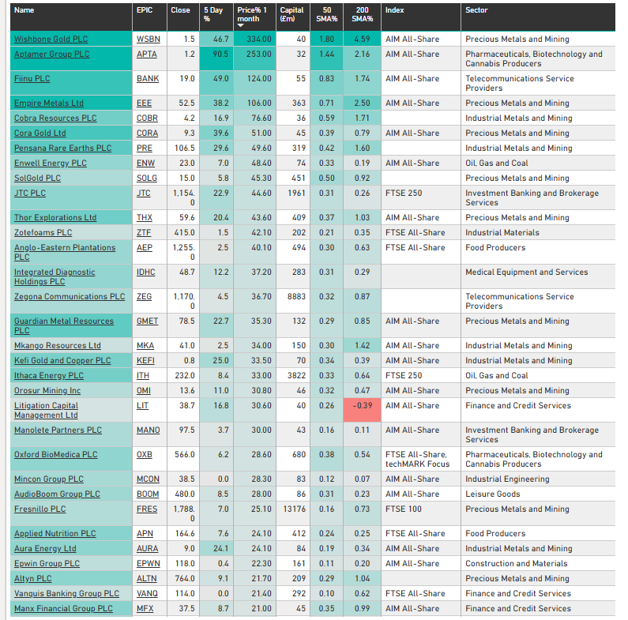This screenshot has height=620, width=628.
Task: Open JTC PLC company link
Action: pos(30,193)
